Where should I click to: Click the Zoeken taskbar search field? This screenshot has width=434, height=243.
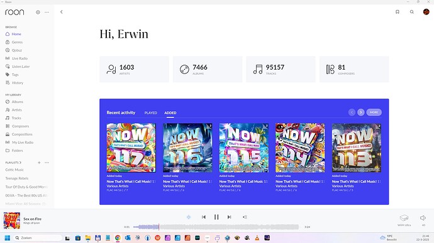pos(38,238)
